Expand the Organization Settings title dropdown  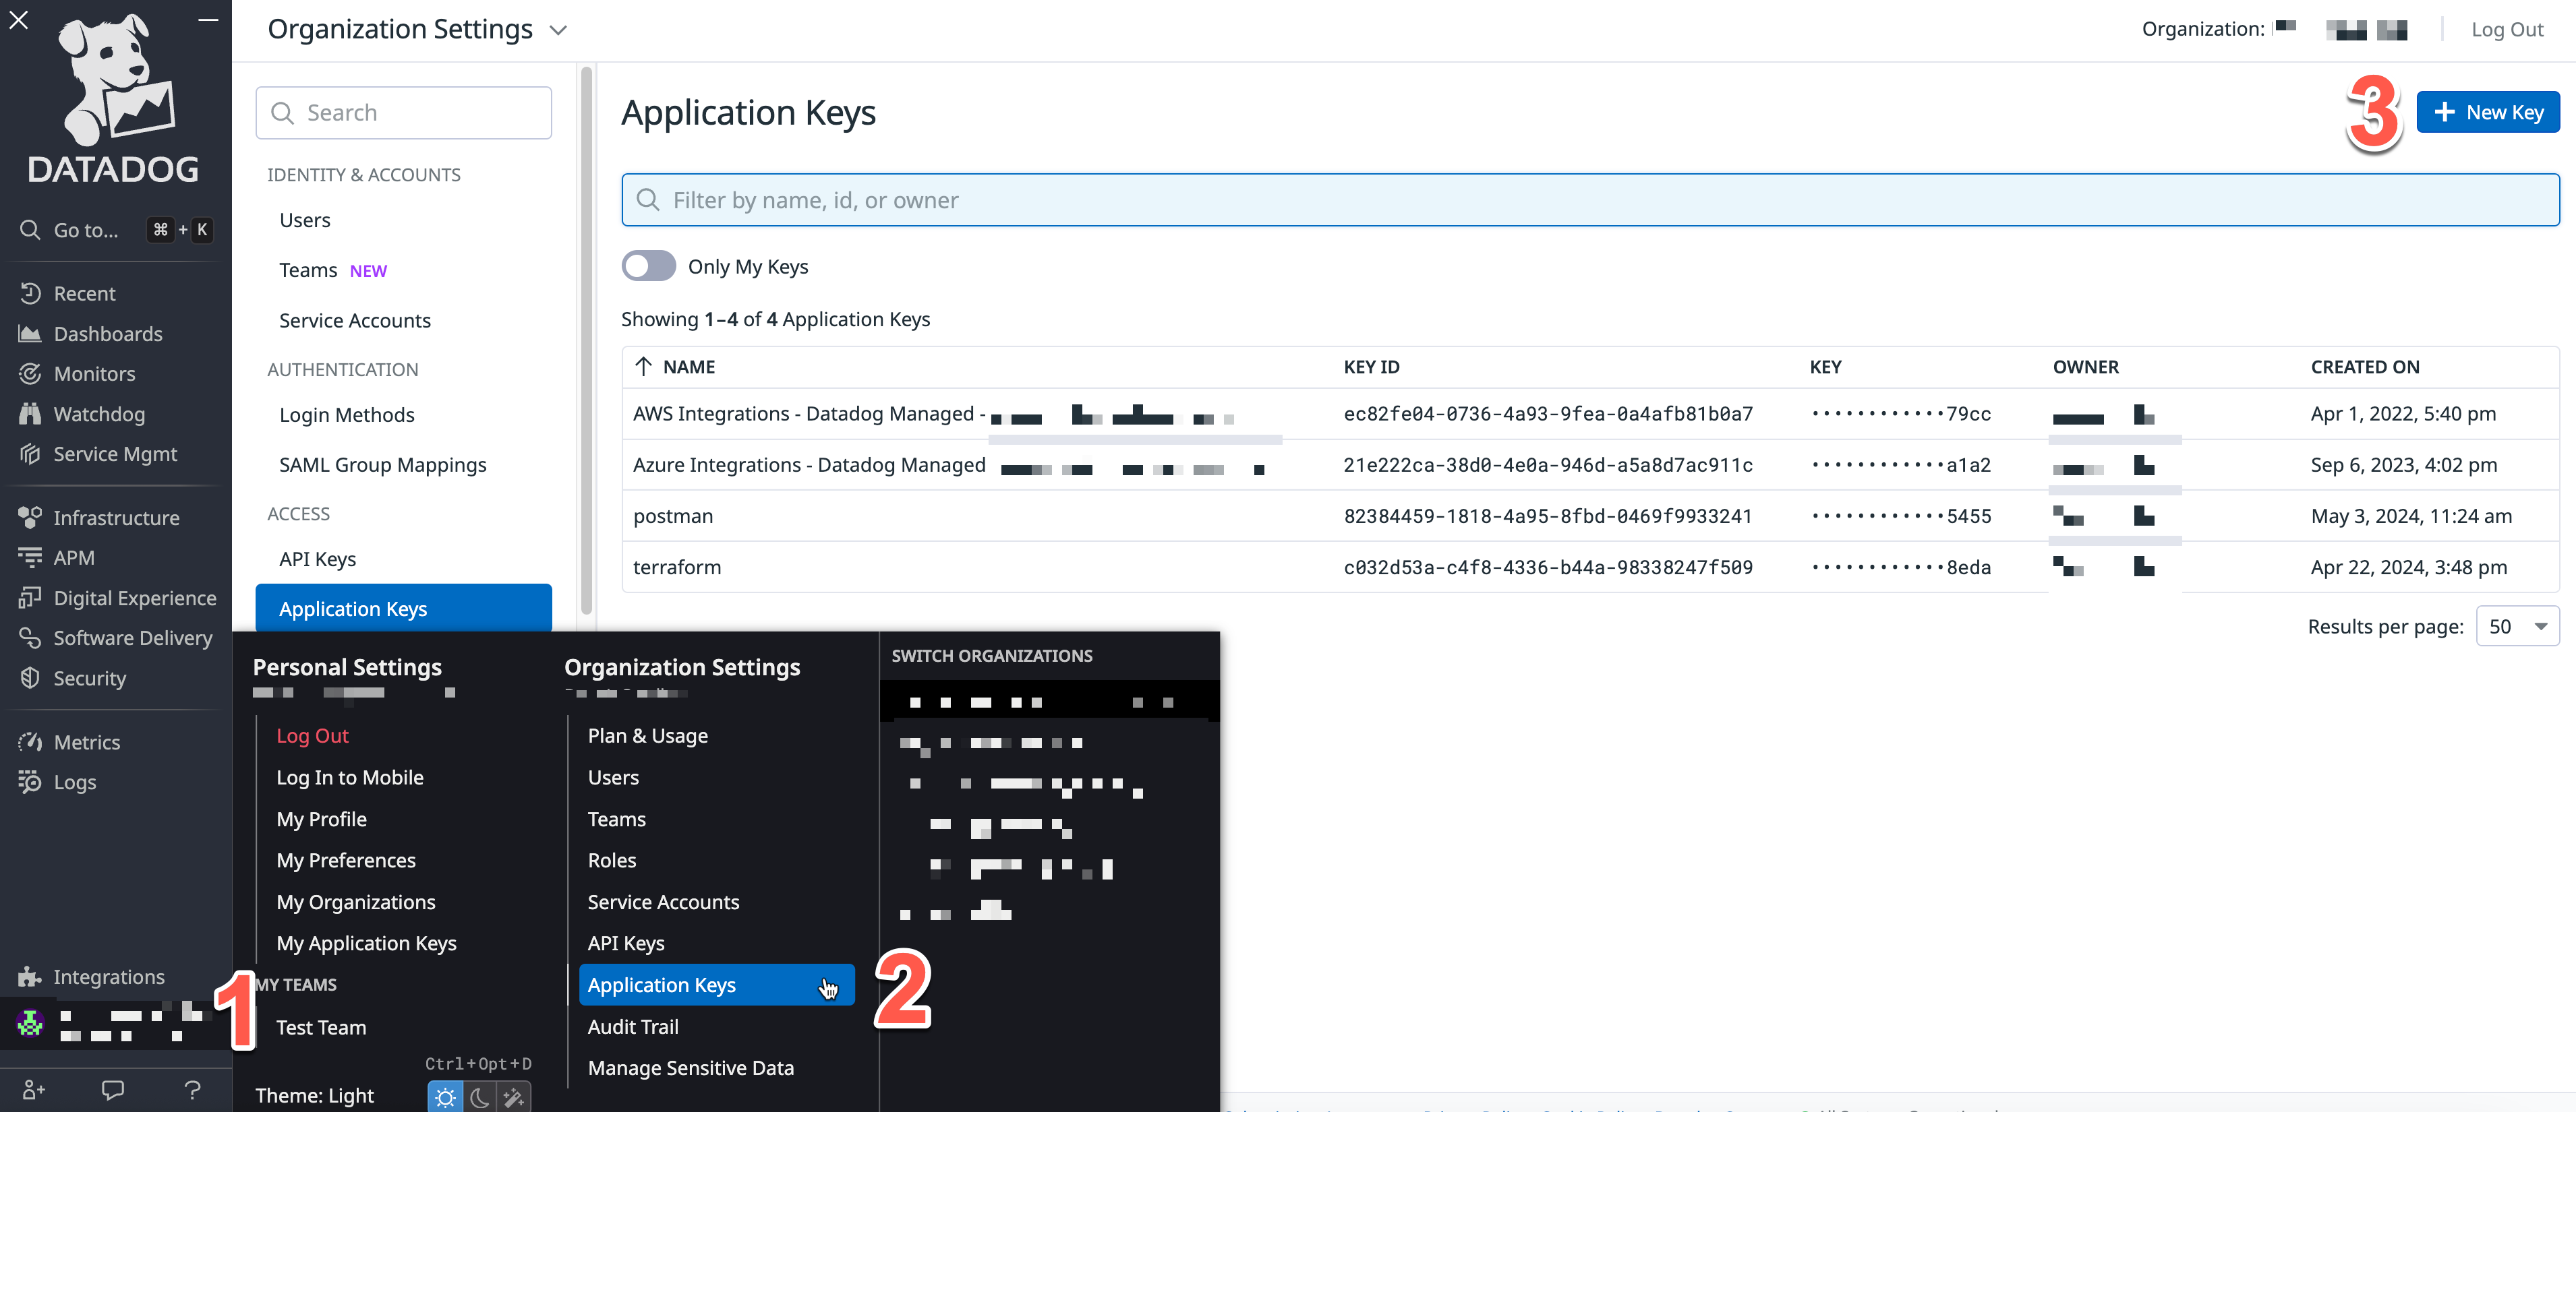click(558, 30)
